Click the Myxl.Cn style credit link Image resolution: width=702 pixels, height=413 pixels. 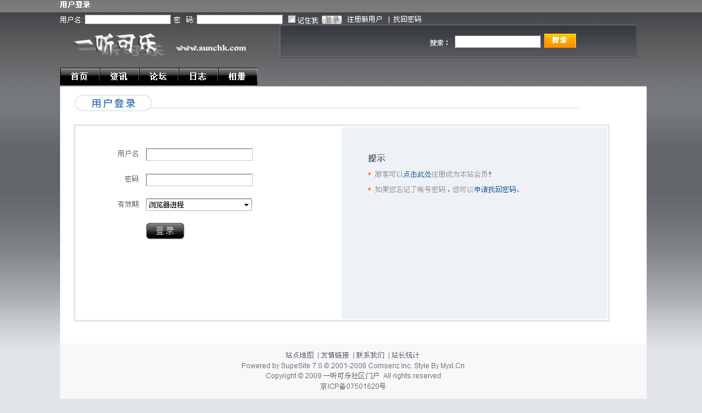pos(452,366)
